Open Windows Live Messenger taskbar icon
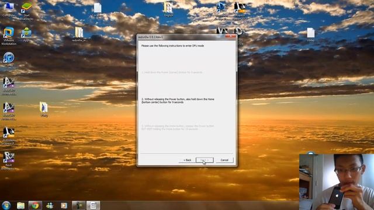This screenshot has width=374, height=210. pos(50,205)
